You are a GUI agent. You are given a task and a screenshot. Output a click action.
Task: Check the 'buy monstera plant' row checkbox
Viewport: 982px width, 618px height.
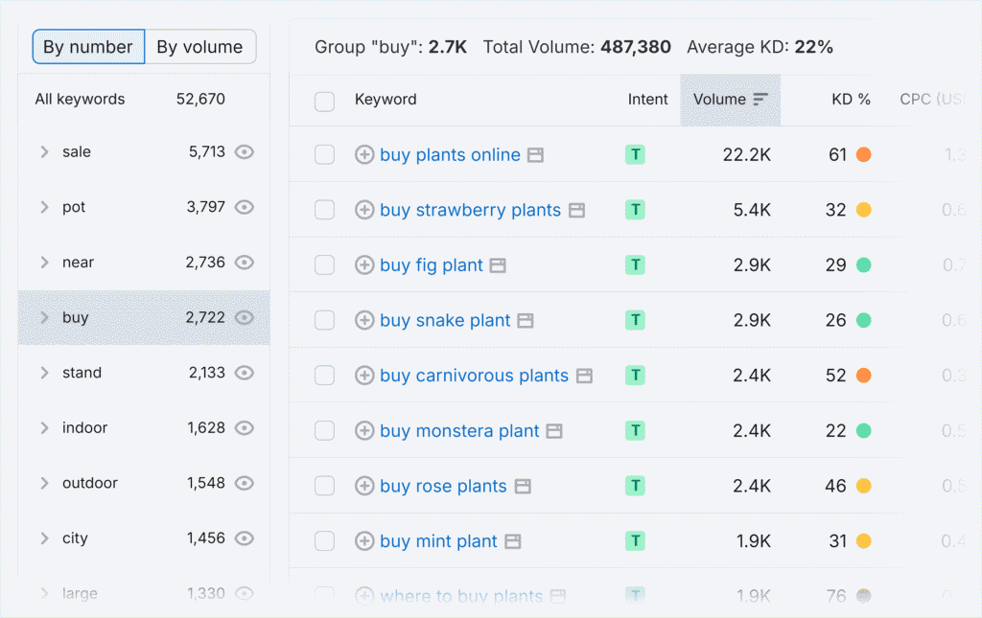pyautogui.click(x=324, y=430)
